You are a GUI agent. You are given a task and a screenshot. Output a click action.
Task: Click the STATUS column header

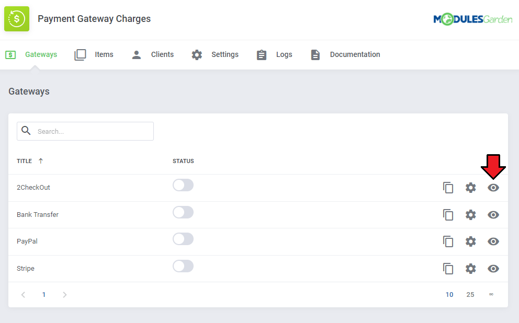pyautogui.click(x=183, y=161)
